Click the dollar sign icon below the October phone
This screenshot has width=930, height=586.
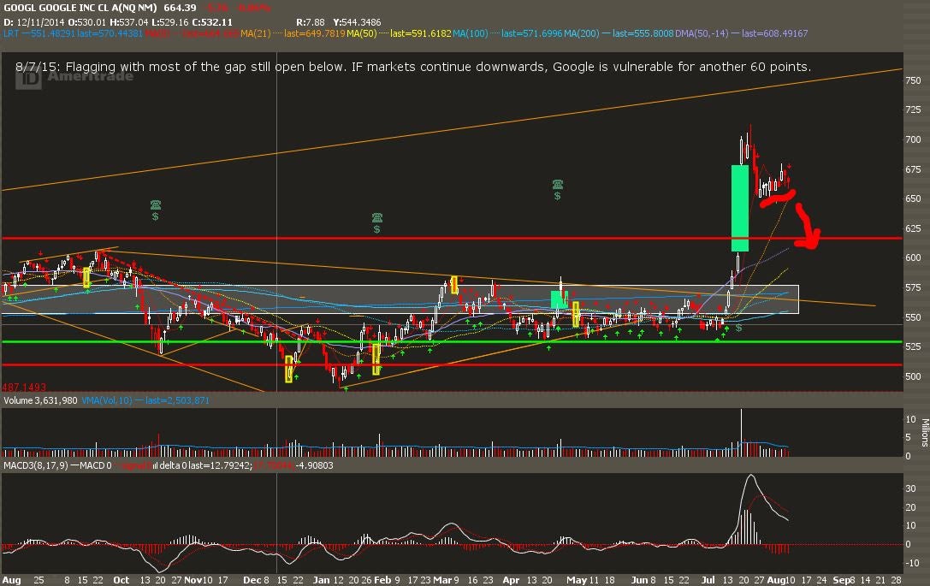[156, 216]
